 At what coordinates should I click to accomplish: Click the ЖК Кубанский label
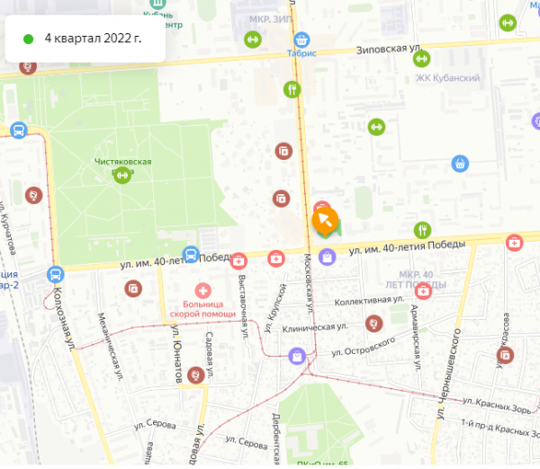click(447, 78)
